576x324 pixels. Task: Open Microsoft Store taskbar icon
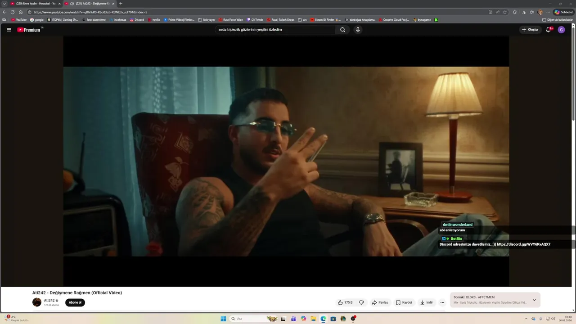[333, 319]
